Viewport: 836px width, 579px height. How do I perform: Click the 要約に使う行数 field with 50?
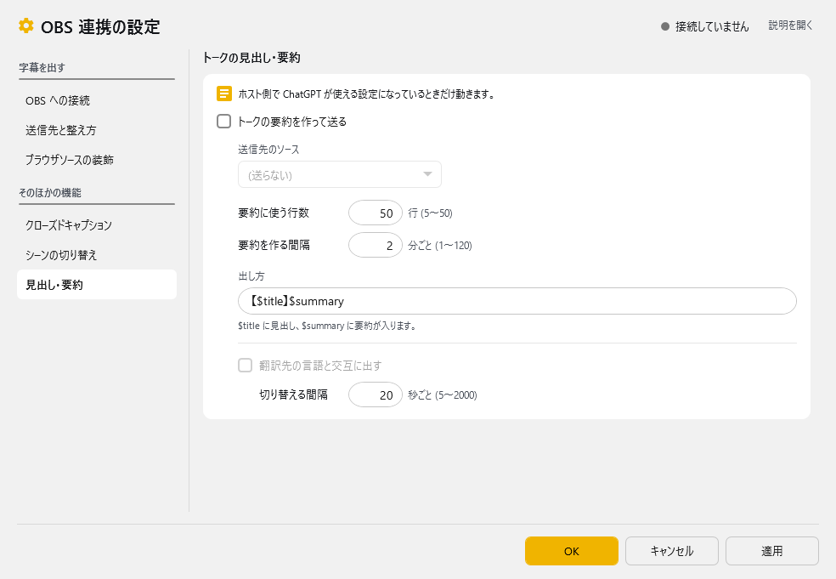376,213
